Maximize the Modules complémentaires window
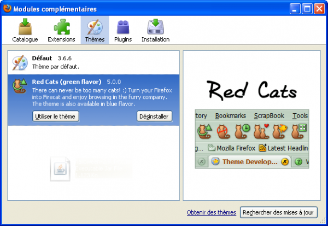 click(x=307, y=9)
